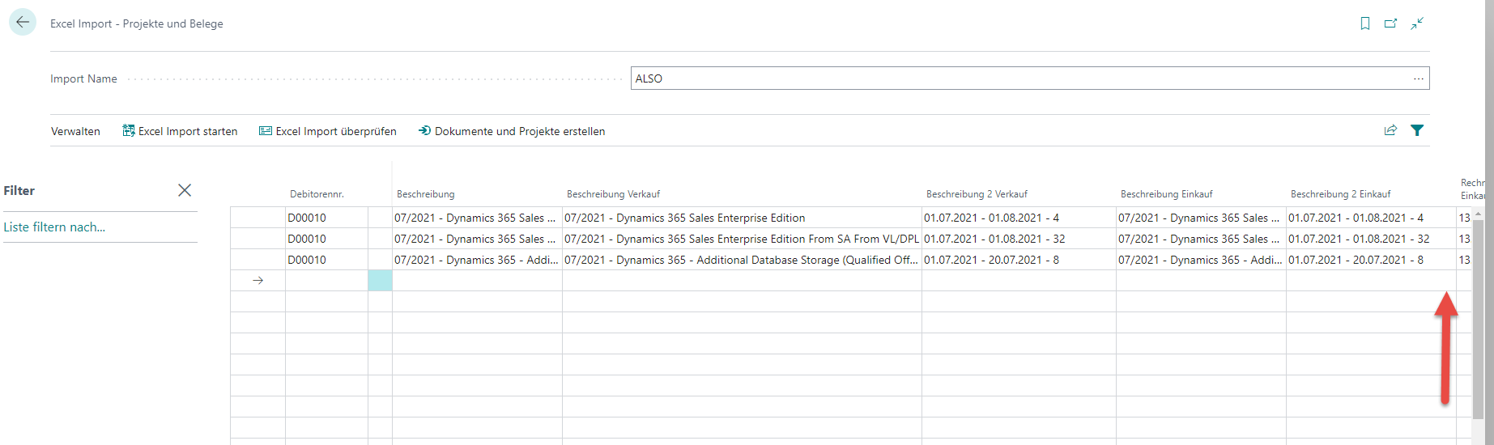The height and width of the screenshot is (445, 1494).
Task: Collapse the page with the shrink icon
Action: coord(1417,23)
